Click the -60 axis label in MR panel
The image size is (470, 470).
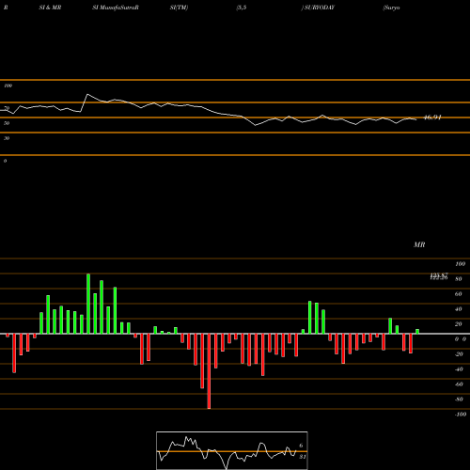(x=459, y=384)
